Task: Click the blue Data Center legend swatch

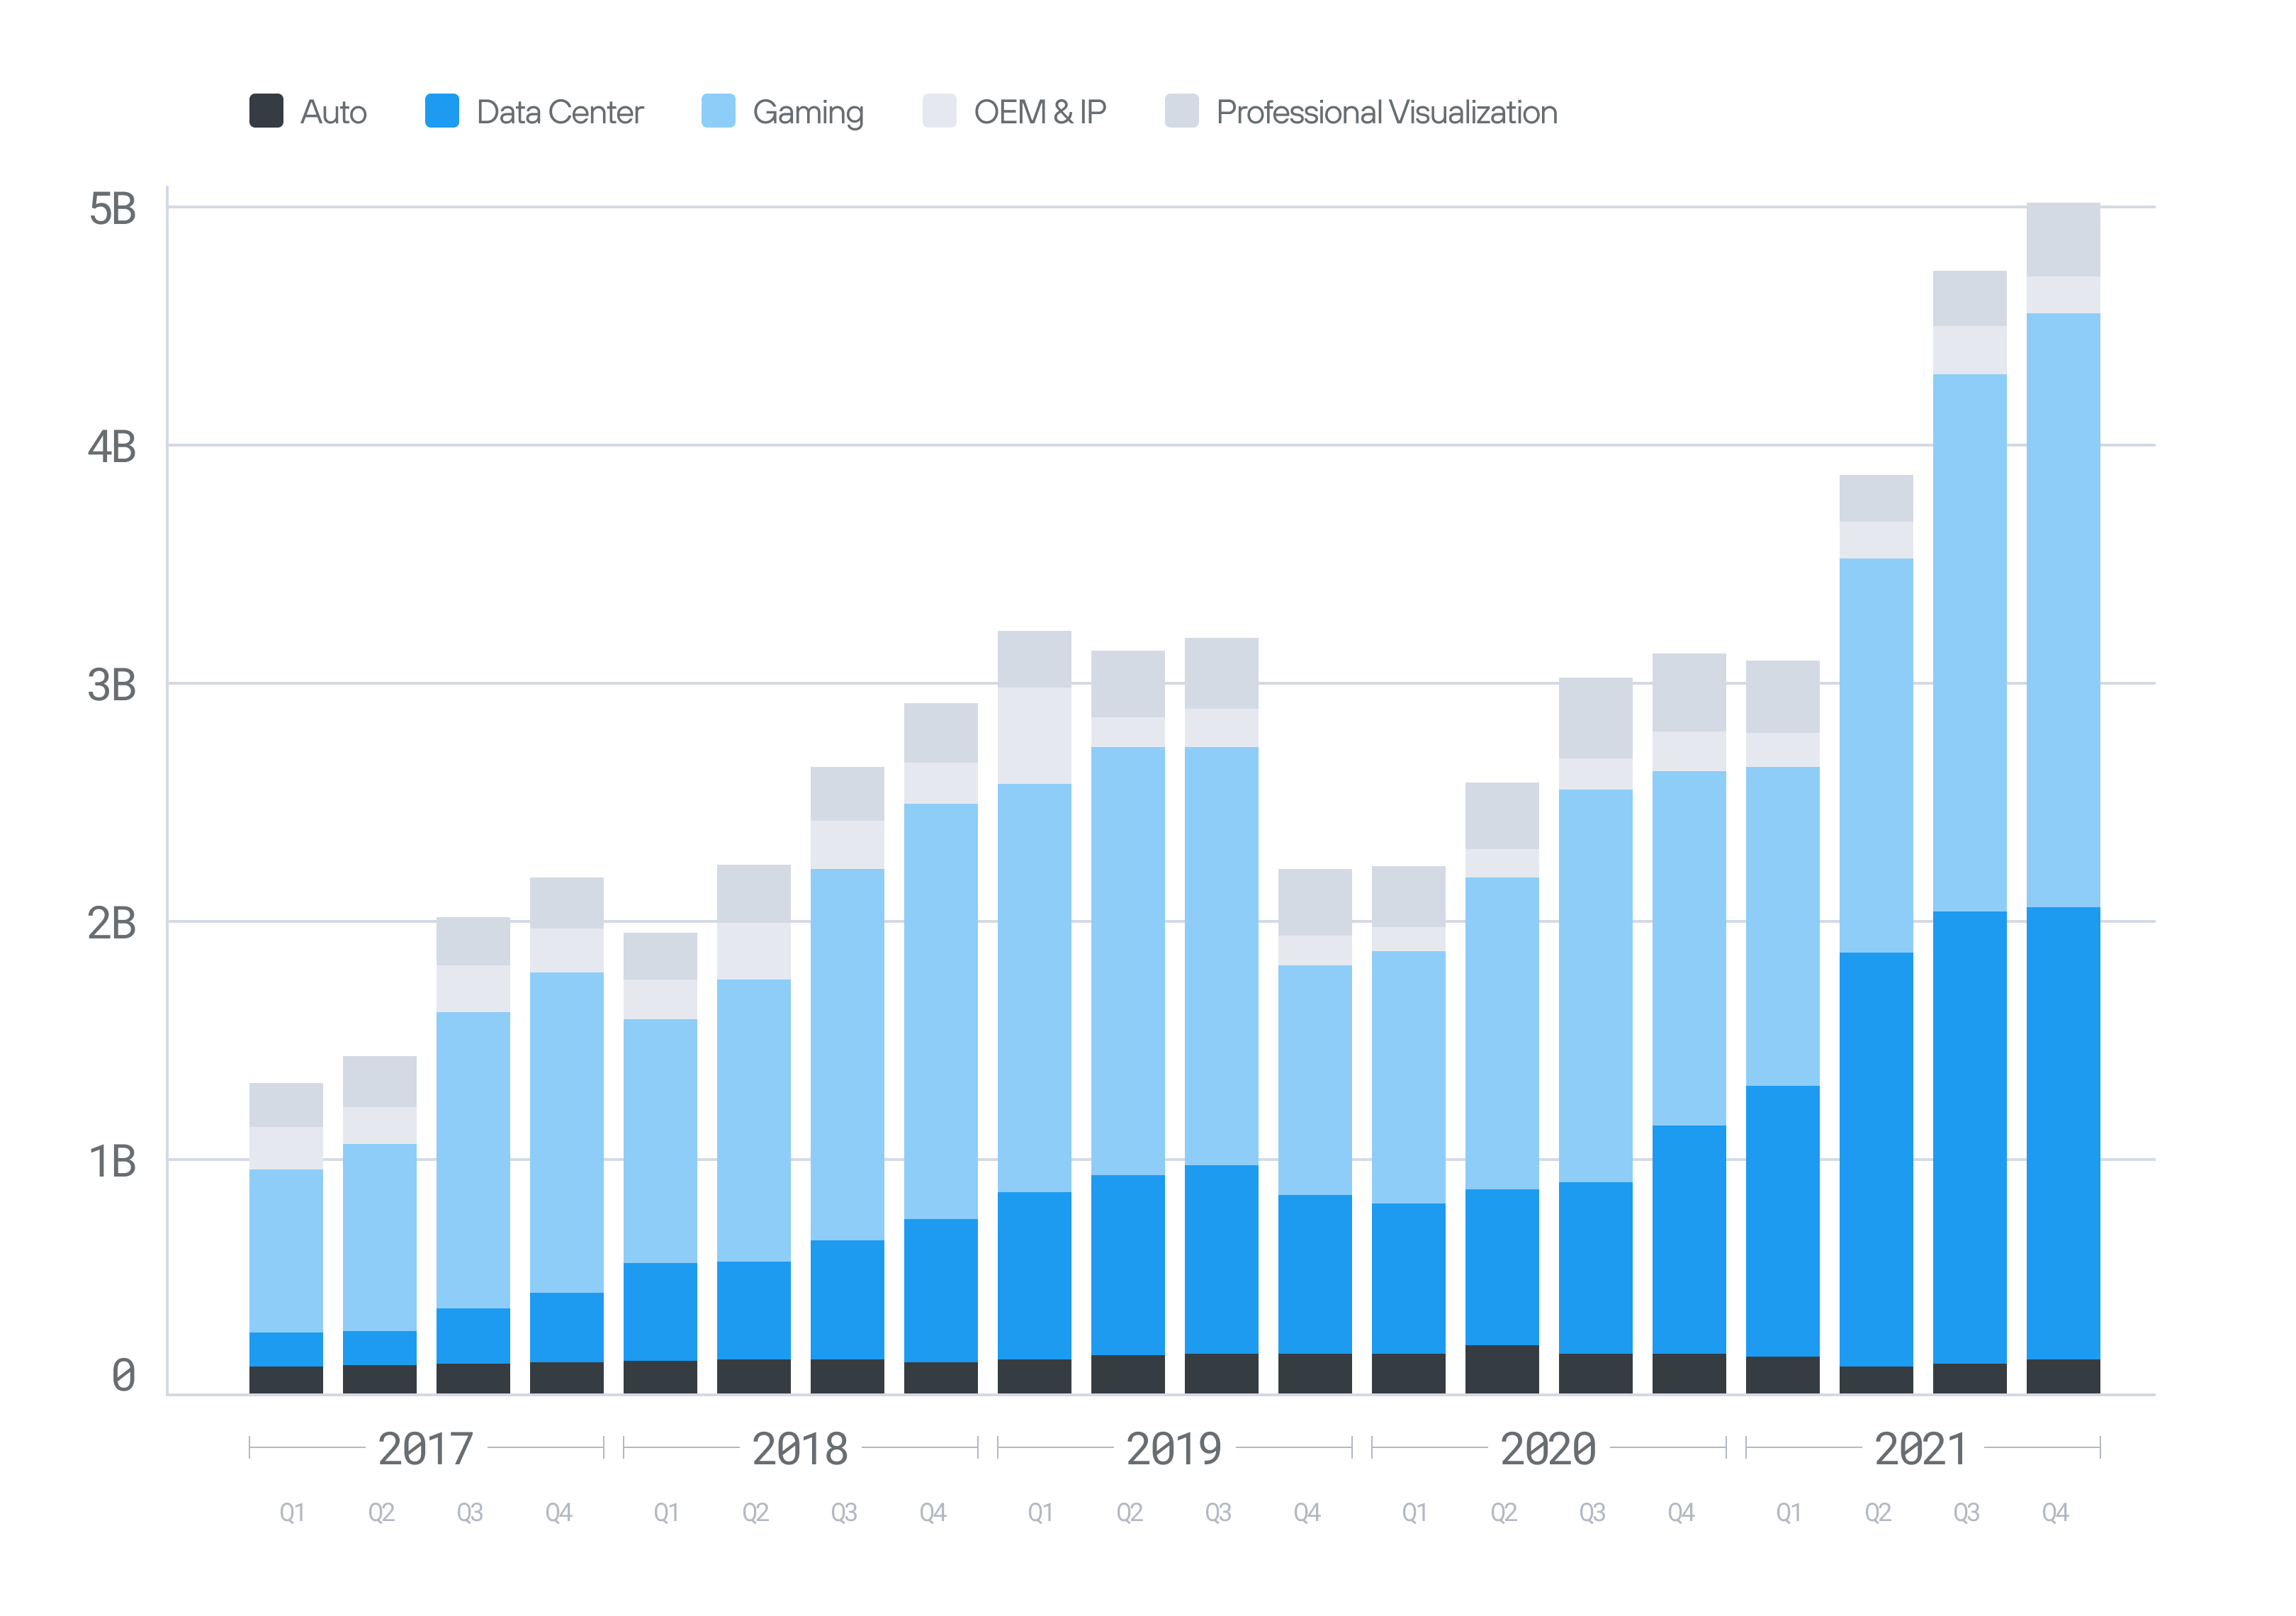Action: point(443,112)
